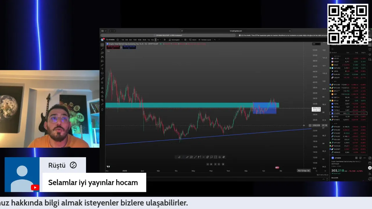Click the compare symbol plus icon
Image resolution: width=372 pixels, height=209 pixels.
pyautogui.click(x=118, y=40)
